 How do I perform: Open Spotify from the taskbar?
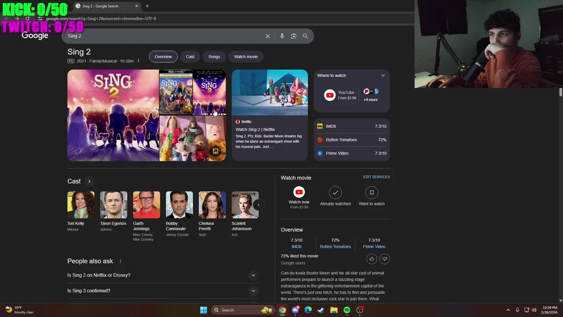pyautogui.click(x=347, y=310)
